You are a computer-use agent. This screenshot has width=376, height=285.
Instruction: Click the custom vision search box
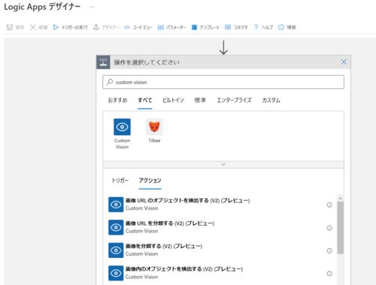(223, 82)
